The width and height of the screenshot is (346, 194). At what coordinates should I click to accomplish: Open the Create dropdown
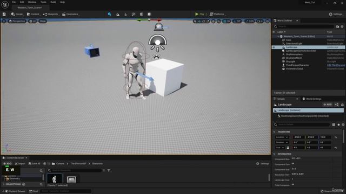[x=17, y=14]
